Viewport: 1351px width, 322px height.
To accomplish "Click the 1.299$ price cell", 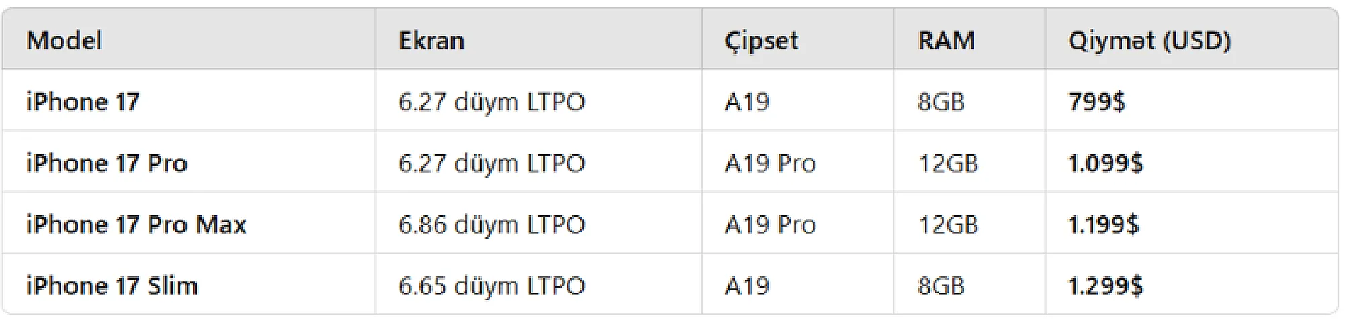I will click(x=1105, y=286).
